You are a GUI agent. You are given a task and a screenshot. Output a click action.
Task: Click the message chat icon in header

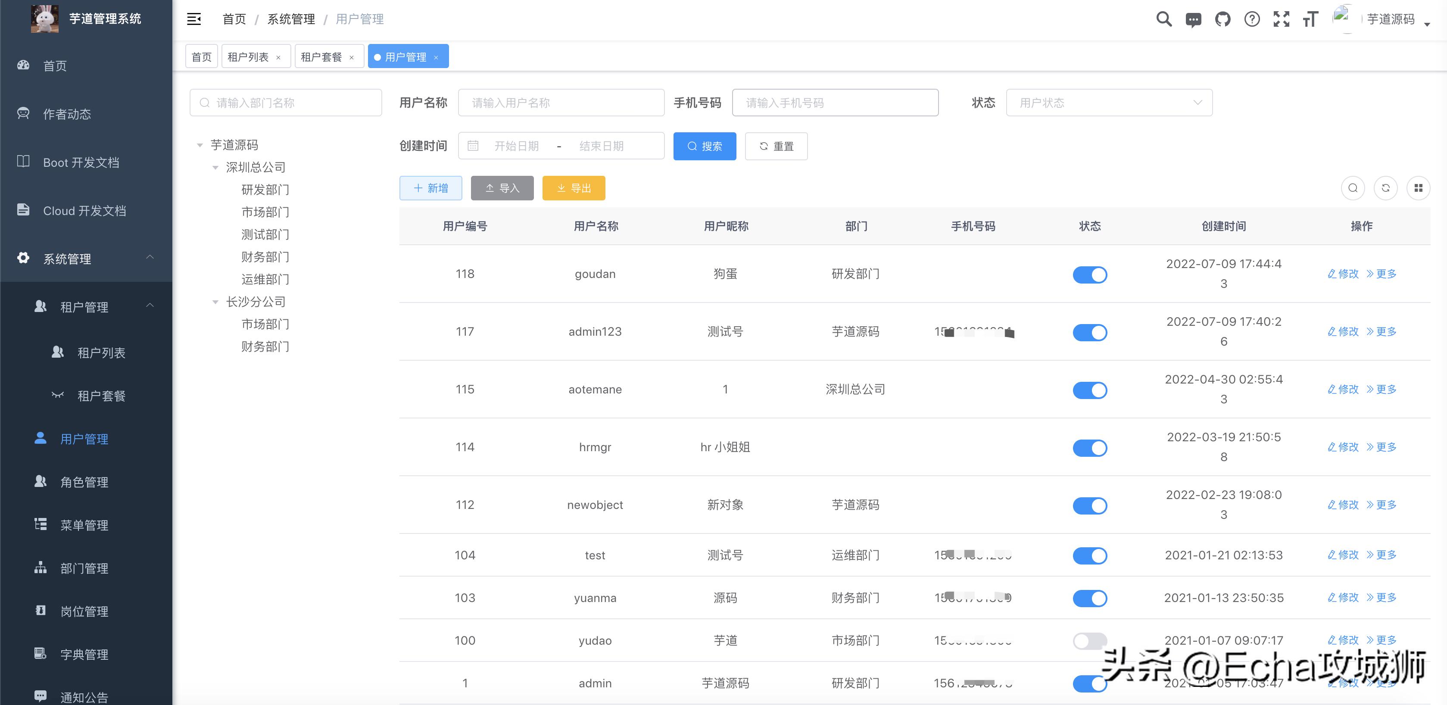pyautogui.click(x=1193, y=19)
